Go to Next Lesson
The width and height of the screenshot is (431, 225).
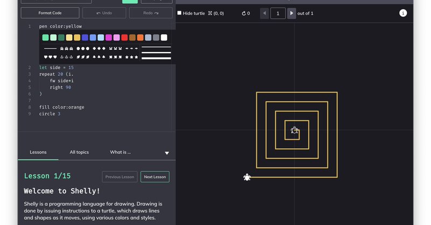coord(155,177)
